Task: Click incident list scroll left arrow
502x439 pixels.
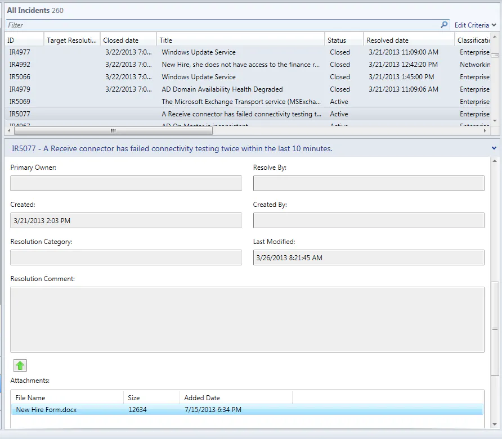Action: (9, 130)
